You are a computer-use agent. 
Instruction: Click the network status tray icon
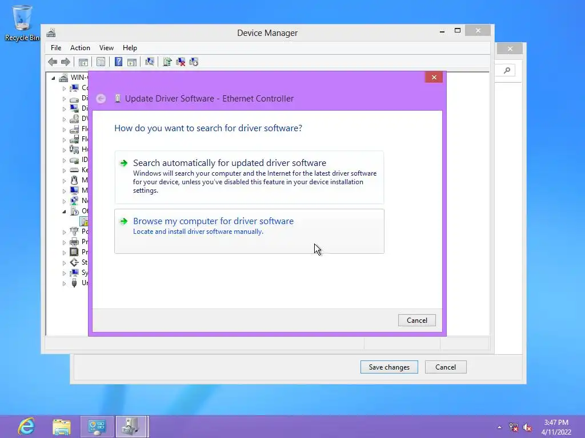coord(514,428)
